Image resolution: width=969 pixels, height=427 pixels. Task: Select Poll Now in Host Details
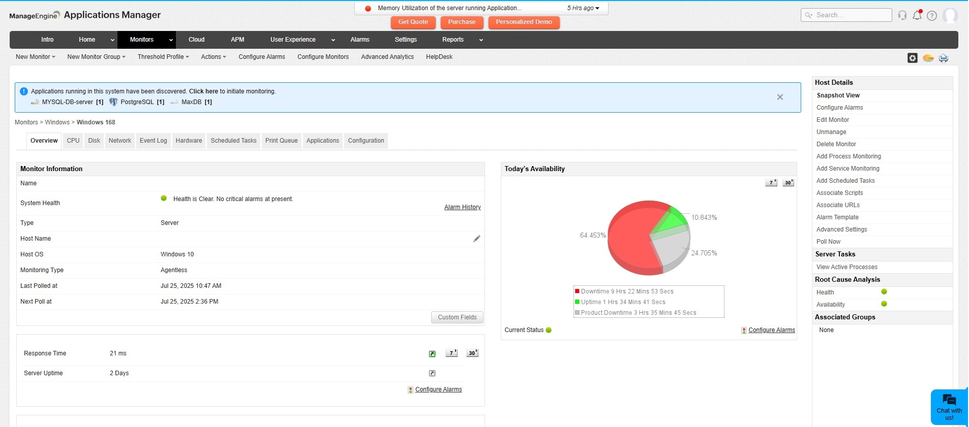[829, 242]
